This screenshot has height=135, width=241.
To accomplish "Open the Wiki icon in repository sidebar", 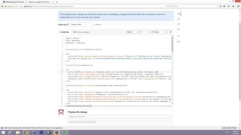I will click(178, 29).
